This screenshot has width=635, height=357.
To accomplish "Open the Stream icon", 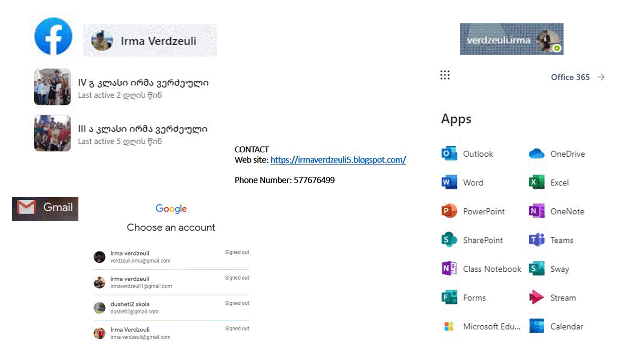I will pos(537,297).
